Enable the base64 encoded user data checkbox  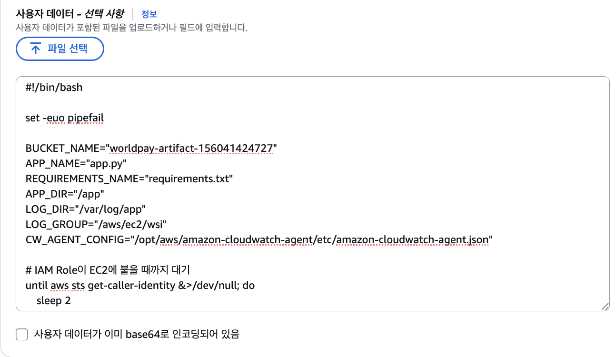(x=22, y=335)
